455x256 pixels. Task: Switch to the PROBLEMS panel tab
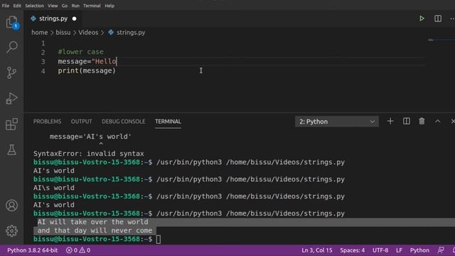point(47,122)
